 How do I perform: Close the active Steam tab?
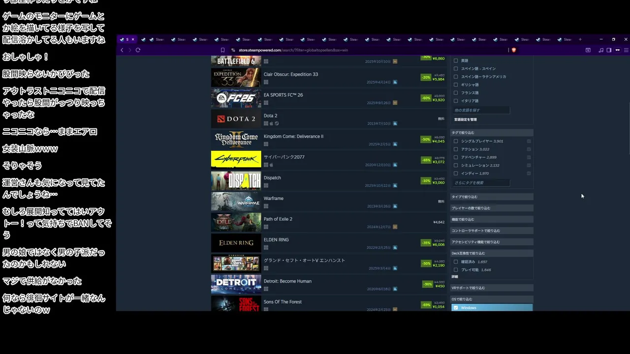point(133,39)
